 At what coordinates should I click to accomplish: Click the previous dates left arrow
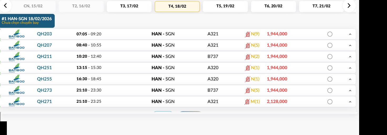[5, 6]
